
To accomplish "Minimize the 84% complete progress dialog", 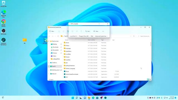I will 99,24.
